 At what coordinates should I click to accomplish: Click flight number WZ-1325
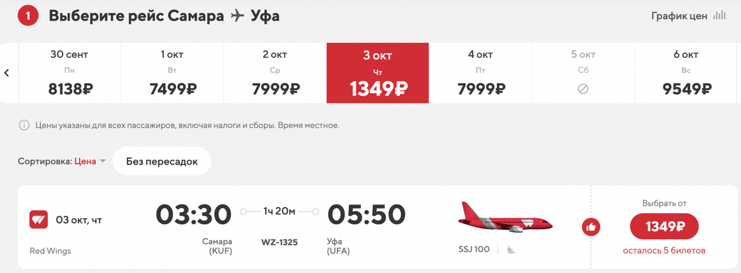pos(280,242)
